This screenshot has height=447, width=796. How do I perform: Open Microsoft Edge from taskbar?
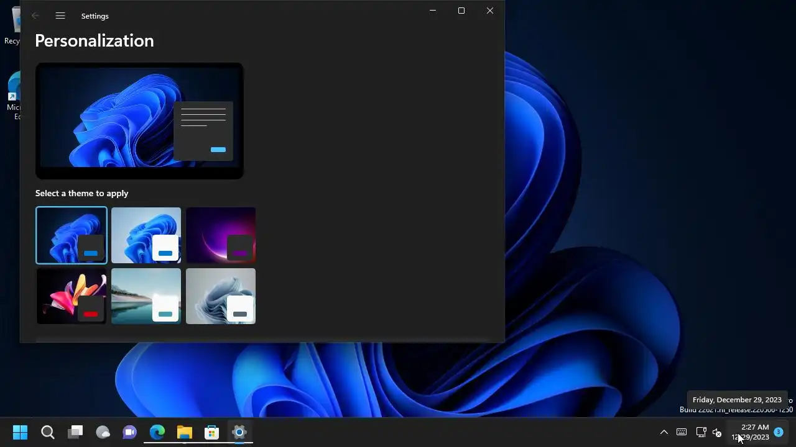point(157,432)
